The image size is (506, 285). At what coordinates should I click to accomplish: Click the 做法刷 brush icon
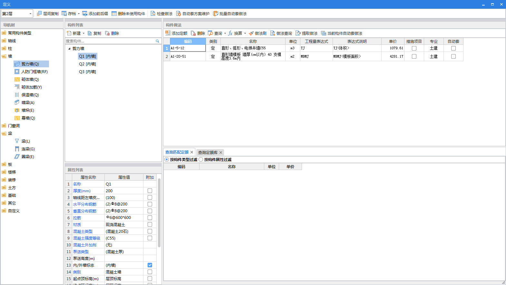pos(251,33)
